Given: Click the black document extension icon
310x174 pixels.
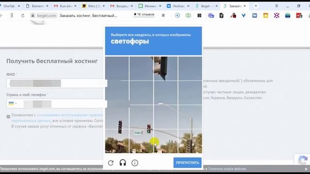Looking at the screenshot, I should coord(221,15).
